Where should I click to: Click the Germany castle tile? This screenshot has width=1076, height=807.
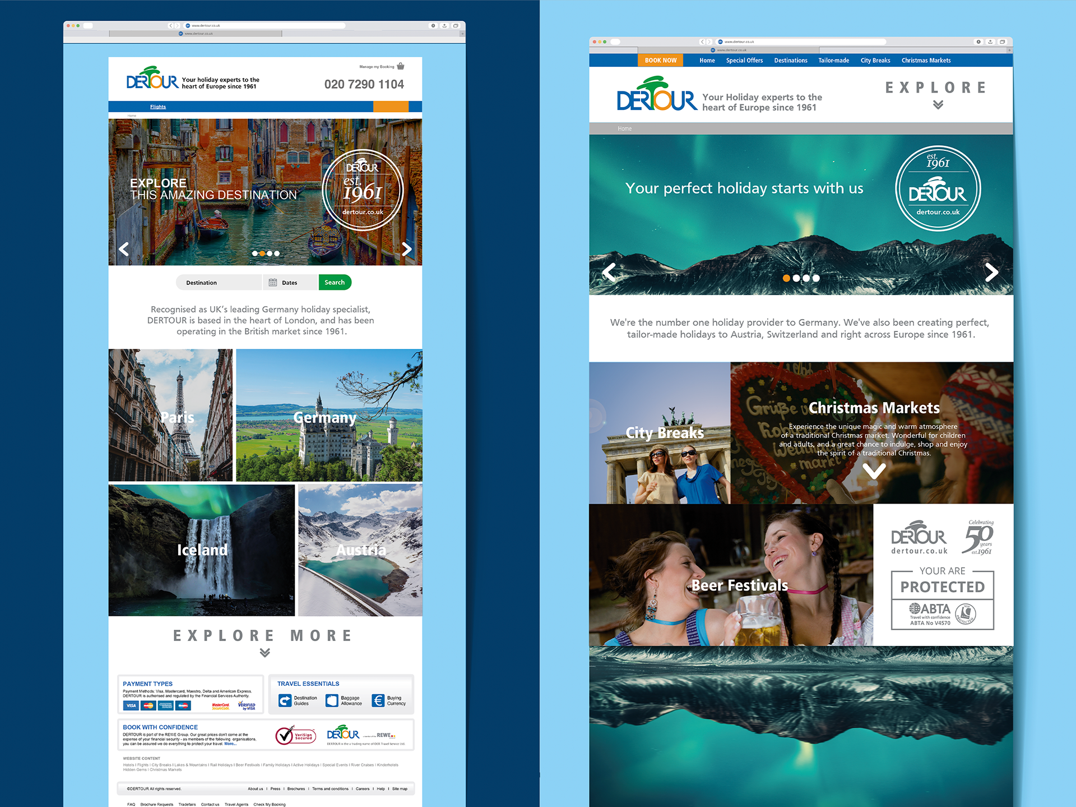tap(329, 415)
